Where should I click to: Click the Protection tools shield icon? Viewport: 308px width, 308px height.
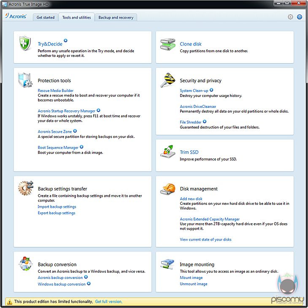click(x=25, y=80)
